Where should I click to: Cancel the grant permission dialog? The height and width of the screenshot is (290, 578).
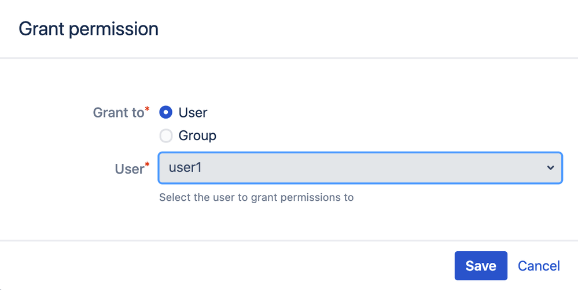[x=539, y=266]
